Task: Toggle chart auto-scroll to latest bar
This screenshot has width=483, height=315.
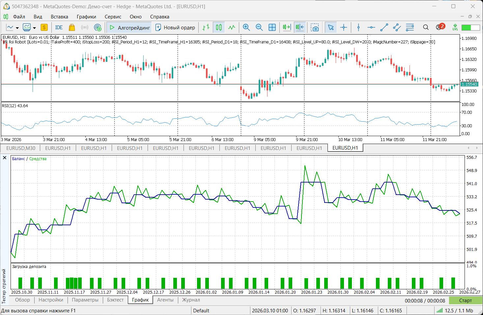Action: pos(286,27)
